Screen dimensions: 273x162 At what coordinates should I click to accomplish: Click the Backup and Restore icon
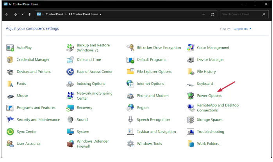click(70, 48)
